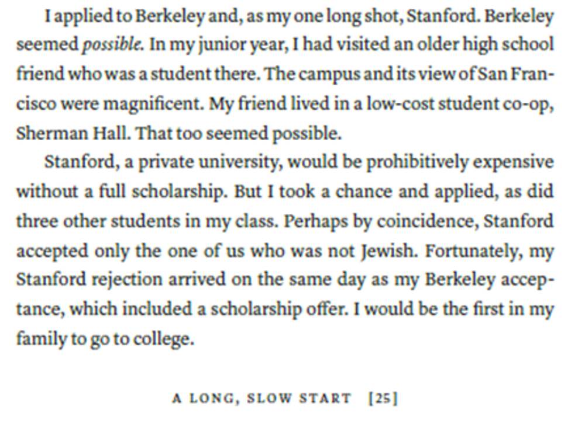The width and height of the screenshot is (585, 431).
Task: Click the footer title 'A LONG, SLOW START'
Action: (261, 398)
